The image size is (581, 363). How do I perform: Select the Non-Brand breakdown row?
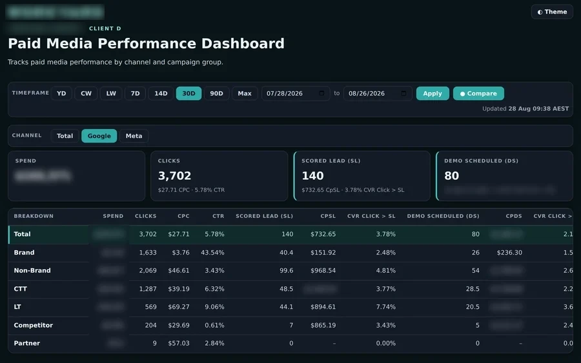(x=290, y=271)
